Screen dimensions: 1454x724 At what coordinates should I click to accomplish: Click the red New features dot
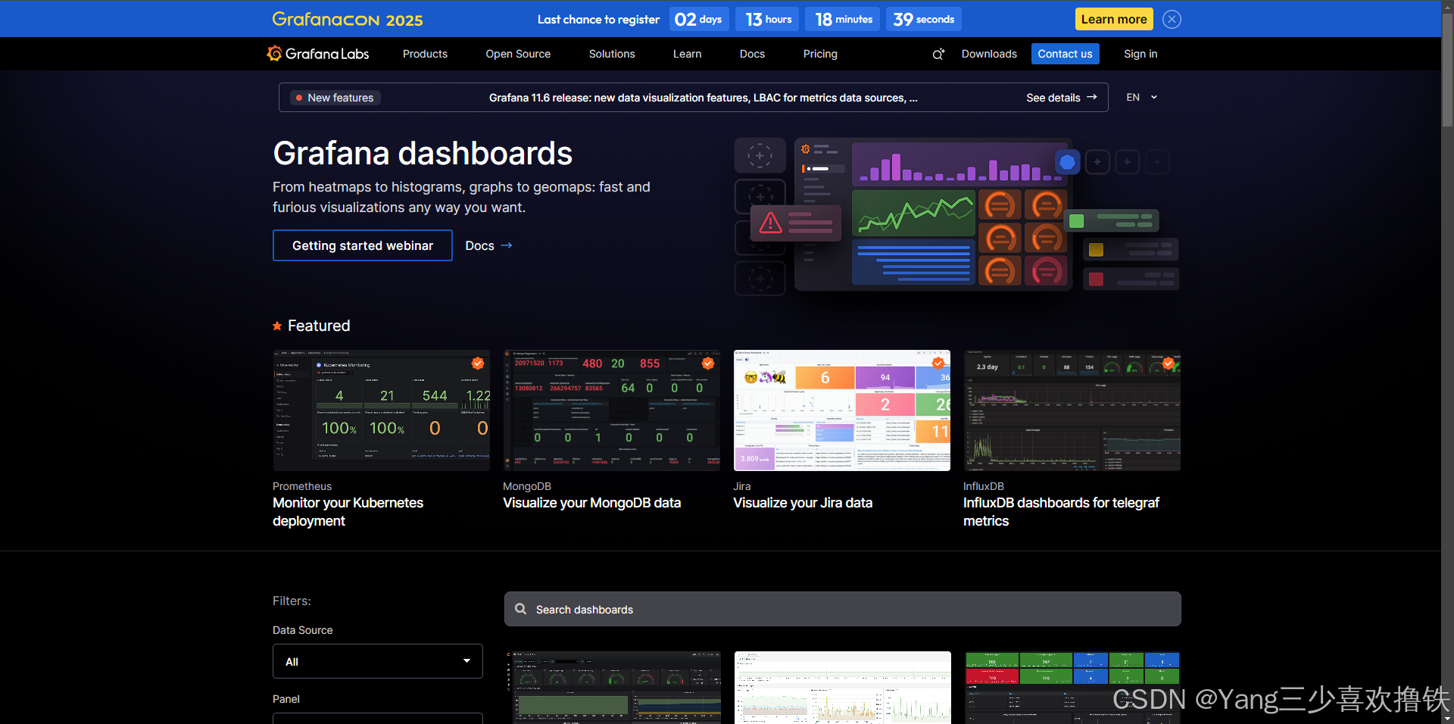(x=299, y=98)
